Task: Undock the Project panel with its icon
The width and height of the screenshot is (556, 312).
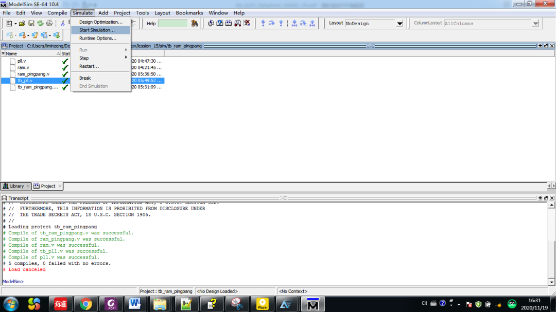Action: (546, 46)
